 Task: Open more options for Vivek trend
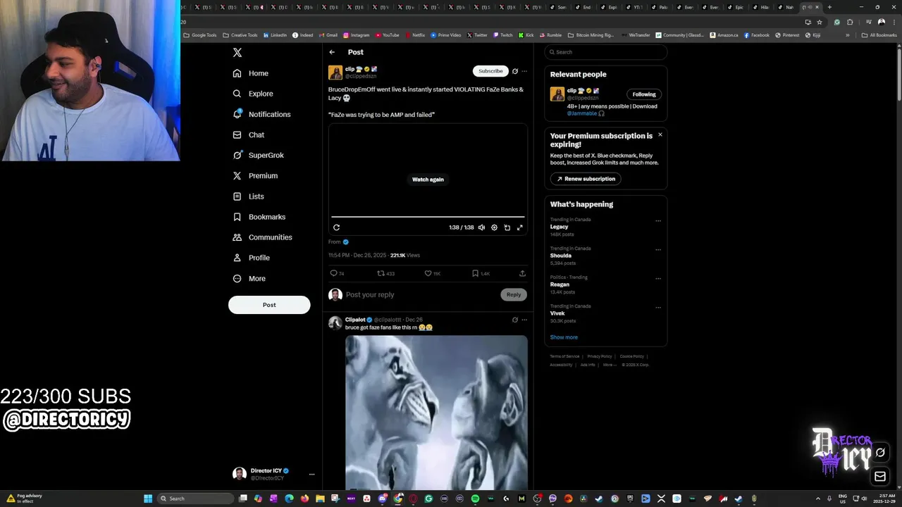pyautogui.click(x=658, y=307)
